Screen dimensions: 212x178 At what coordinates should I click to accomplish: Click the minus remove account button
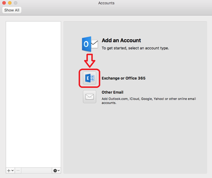coord(18,171)
